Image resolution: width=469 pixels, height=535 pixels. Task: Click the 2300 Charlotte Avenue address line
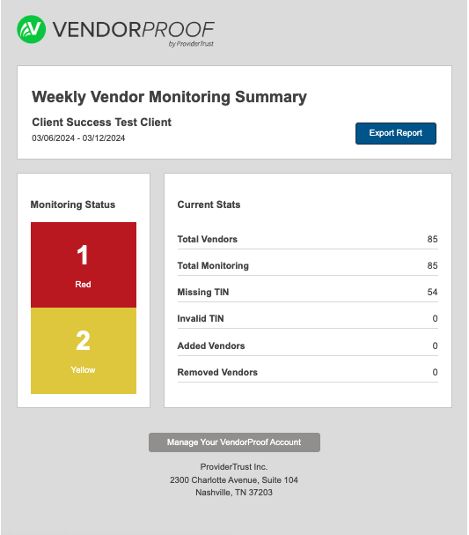[x=234, y=480]
